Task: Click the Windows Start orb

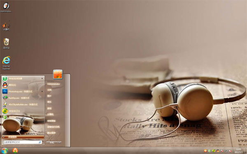Action: (5, 151)
